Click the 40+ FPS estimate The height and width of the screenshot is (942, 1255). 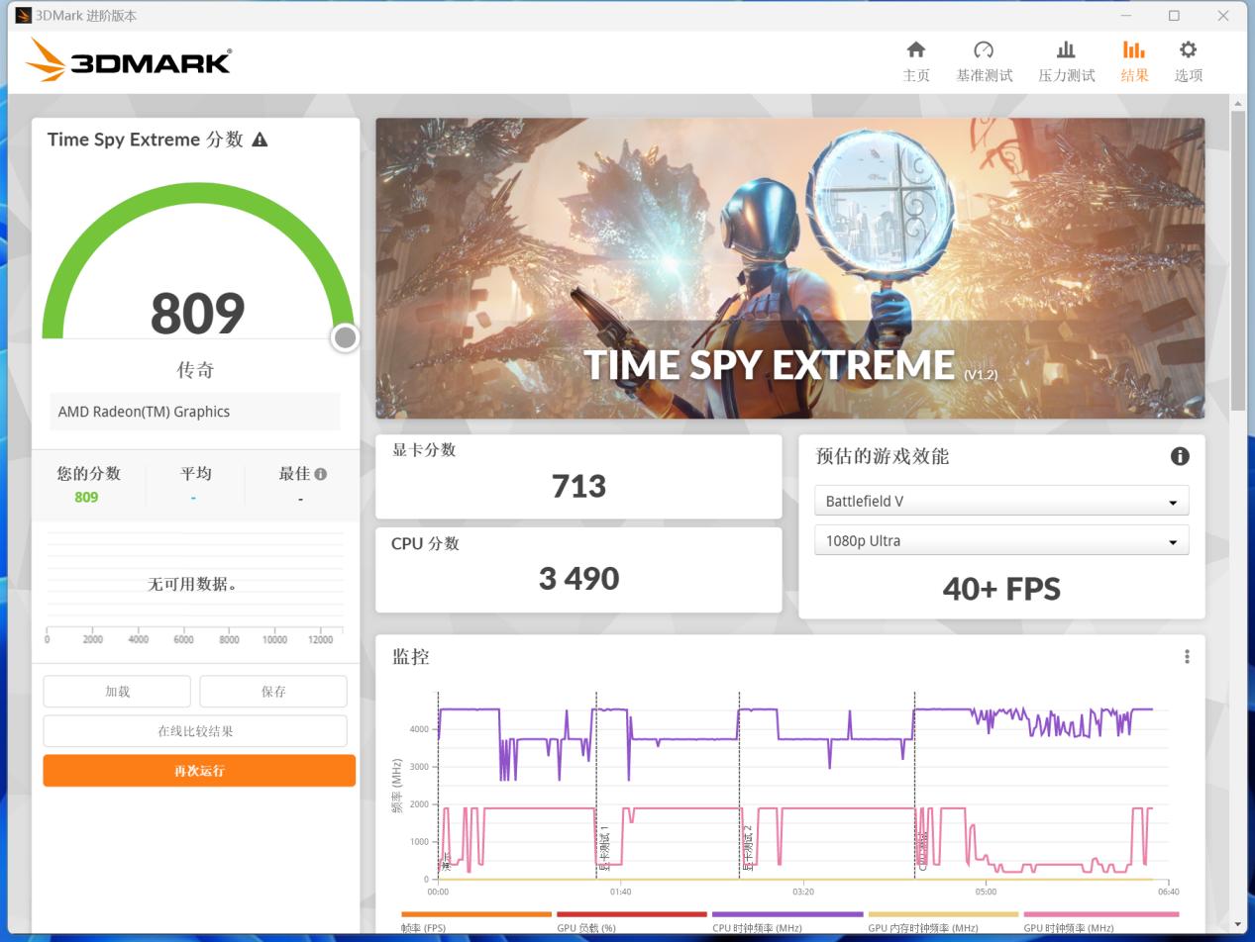tap(1001, 589)
